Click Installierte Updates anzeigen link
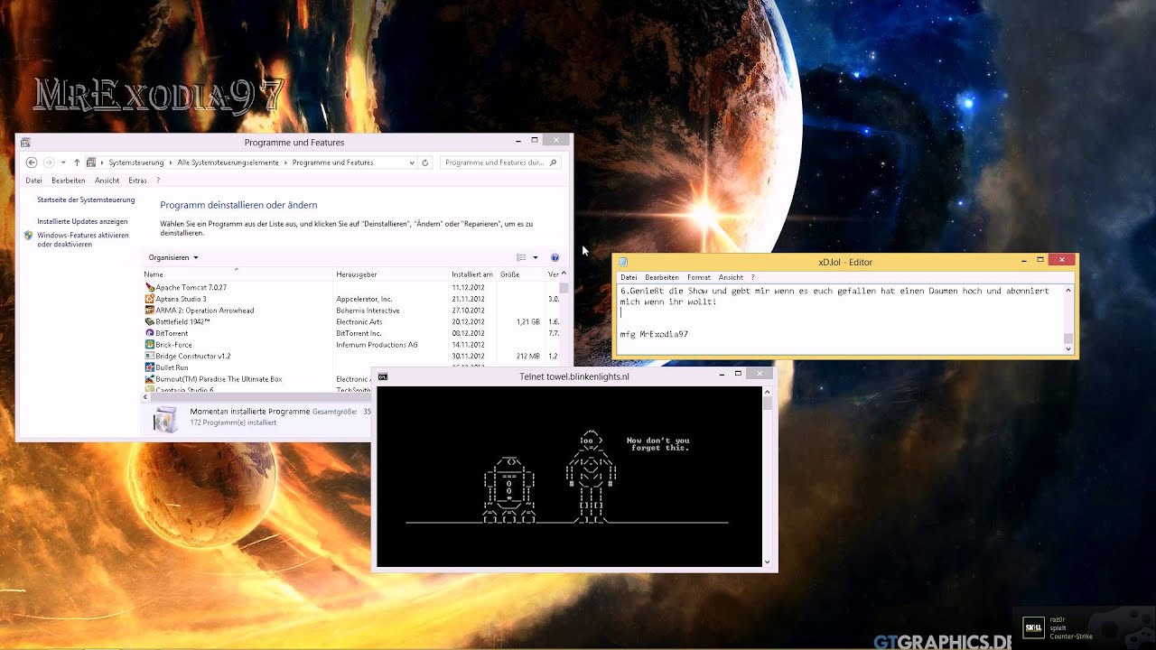The image size is (1156, 650). (x=82, y=221)
